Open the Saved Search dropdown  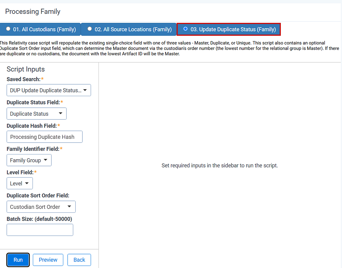(x=49, y=90)
